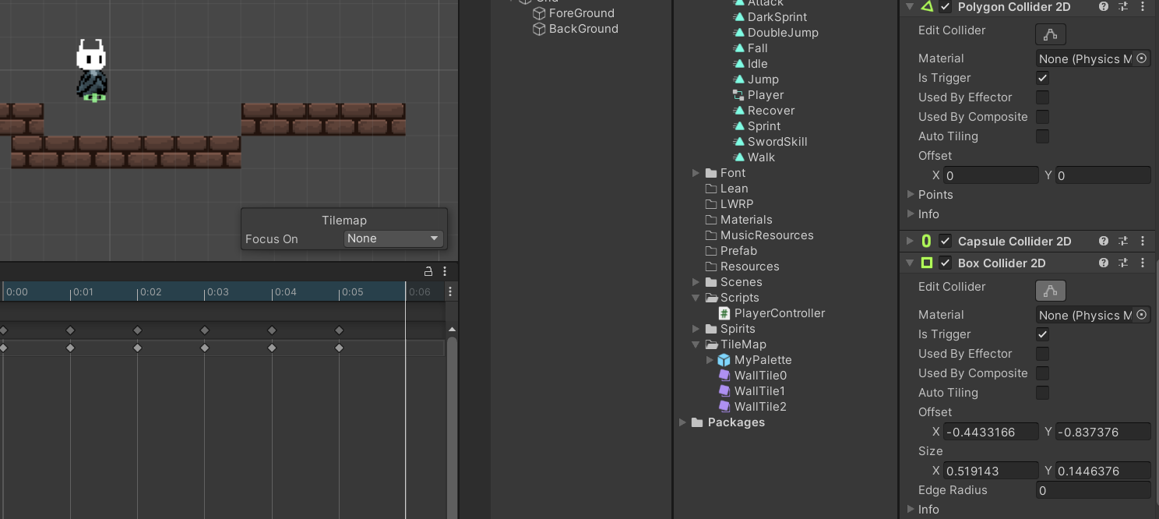Click Box Collider Edge Radius field

pyautogui.click(x=1094, y=490)
